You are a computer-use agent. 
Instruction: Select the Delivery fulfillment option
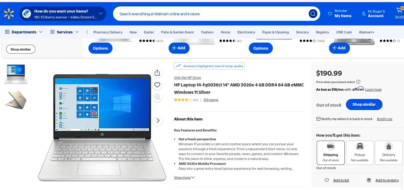[x=389, y=153]
